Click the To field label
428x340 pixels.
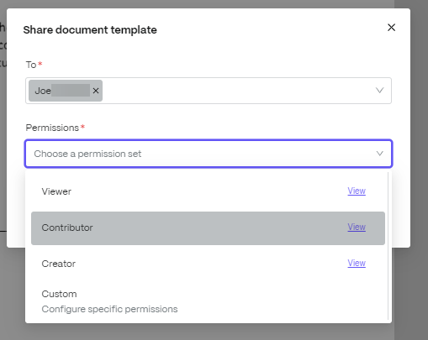[31, 65]
